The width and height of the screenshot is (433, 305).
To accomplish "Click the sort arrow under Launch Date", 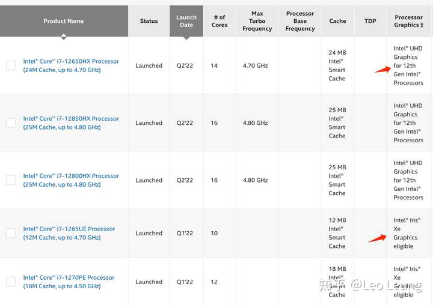I will click(186, 37).
